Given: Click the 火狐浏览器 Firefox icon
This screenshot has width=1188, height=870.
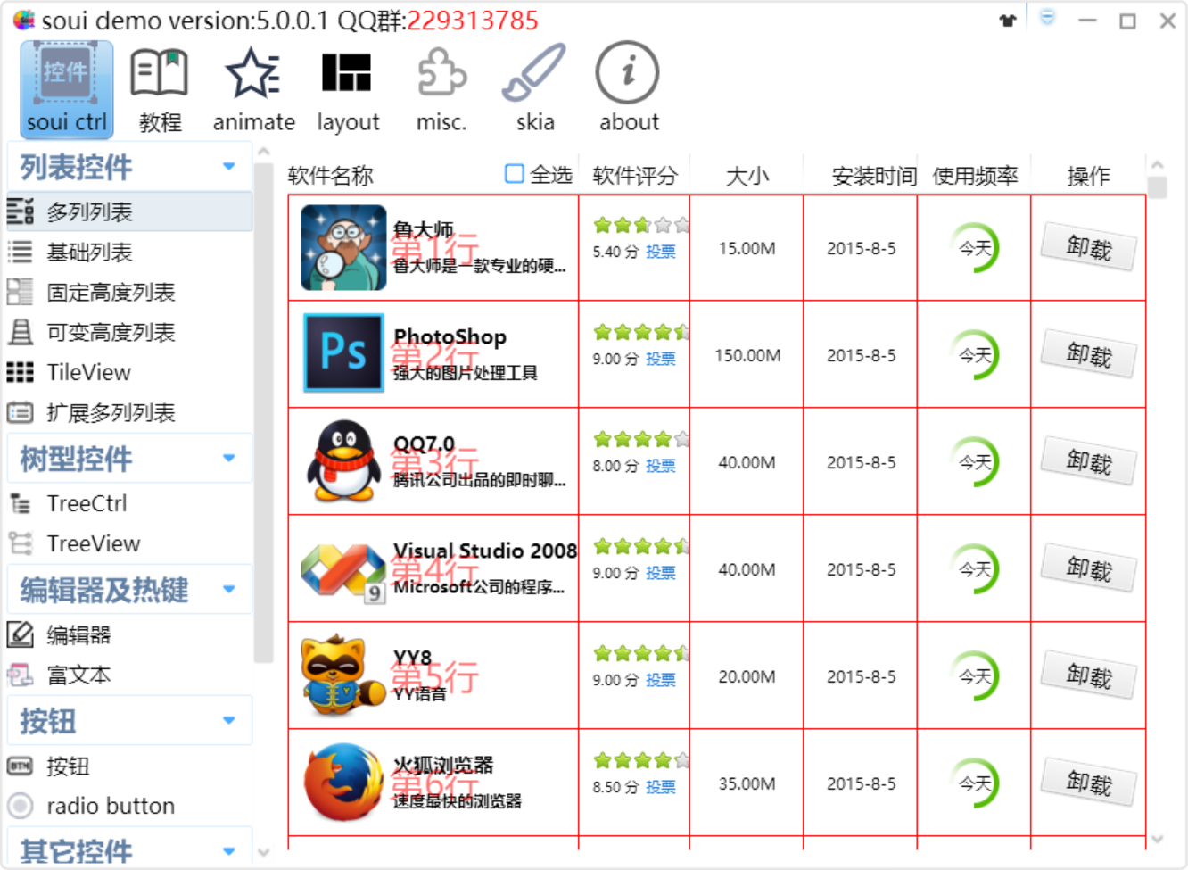Looking at the screenshot, I should (343, 783).
